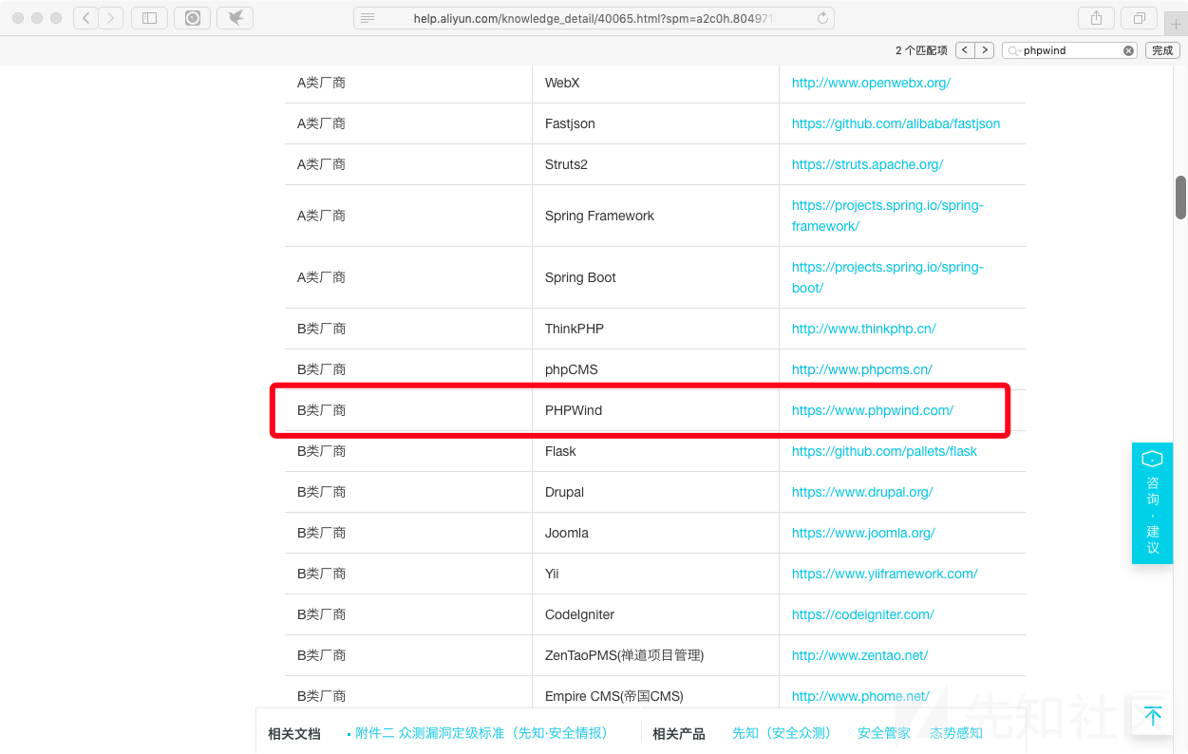Screen dimensions: 1188x754
Task: Go forward using the Safari forward arrow
Action: 111,18
